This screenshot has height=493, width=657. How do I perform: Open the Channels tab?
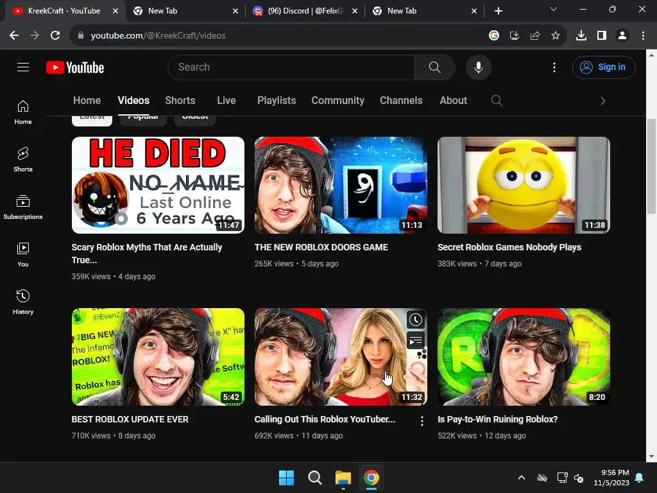401,101
